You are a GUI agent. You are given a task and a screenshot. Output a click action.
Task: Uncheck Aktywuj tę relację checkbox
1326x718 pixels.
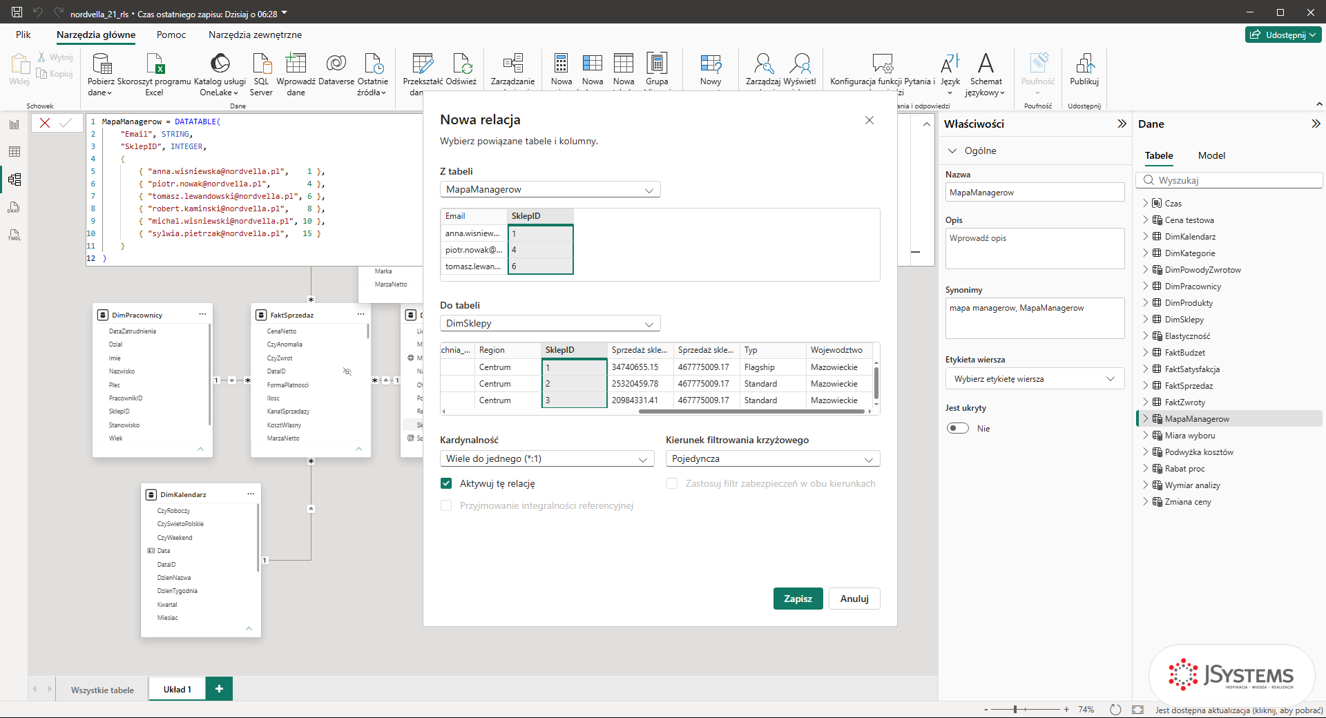(x=446, y=483)
